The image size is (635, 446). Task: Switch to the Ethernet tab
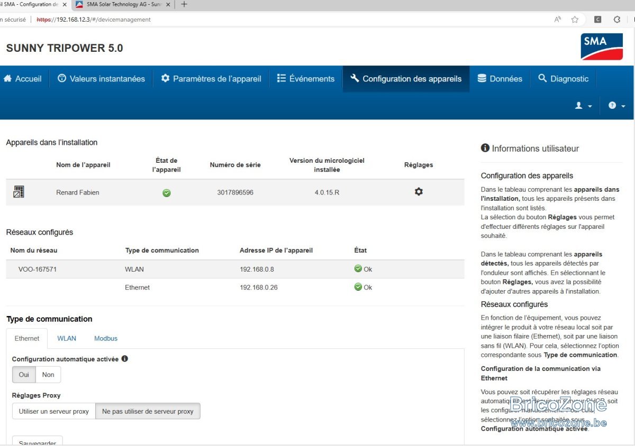pyautogui.click(x=27, y=338)
